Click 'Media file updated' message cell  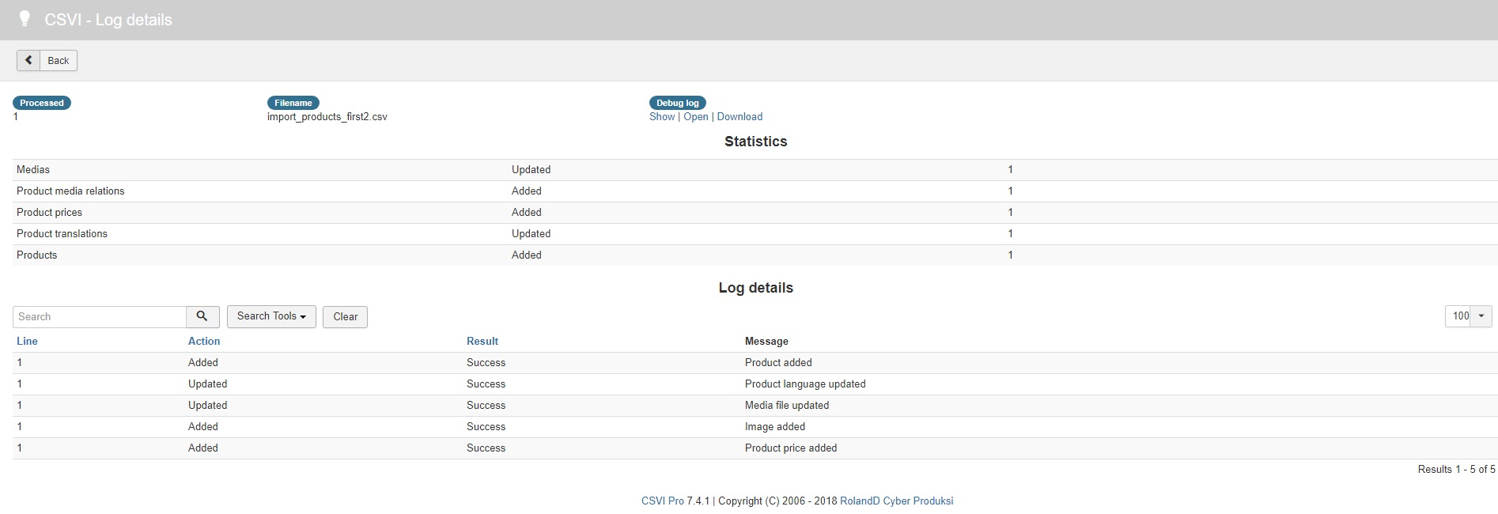pos(787,405)
